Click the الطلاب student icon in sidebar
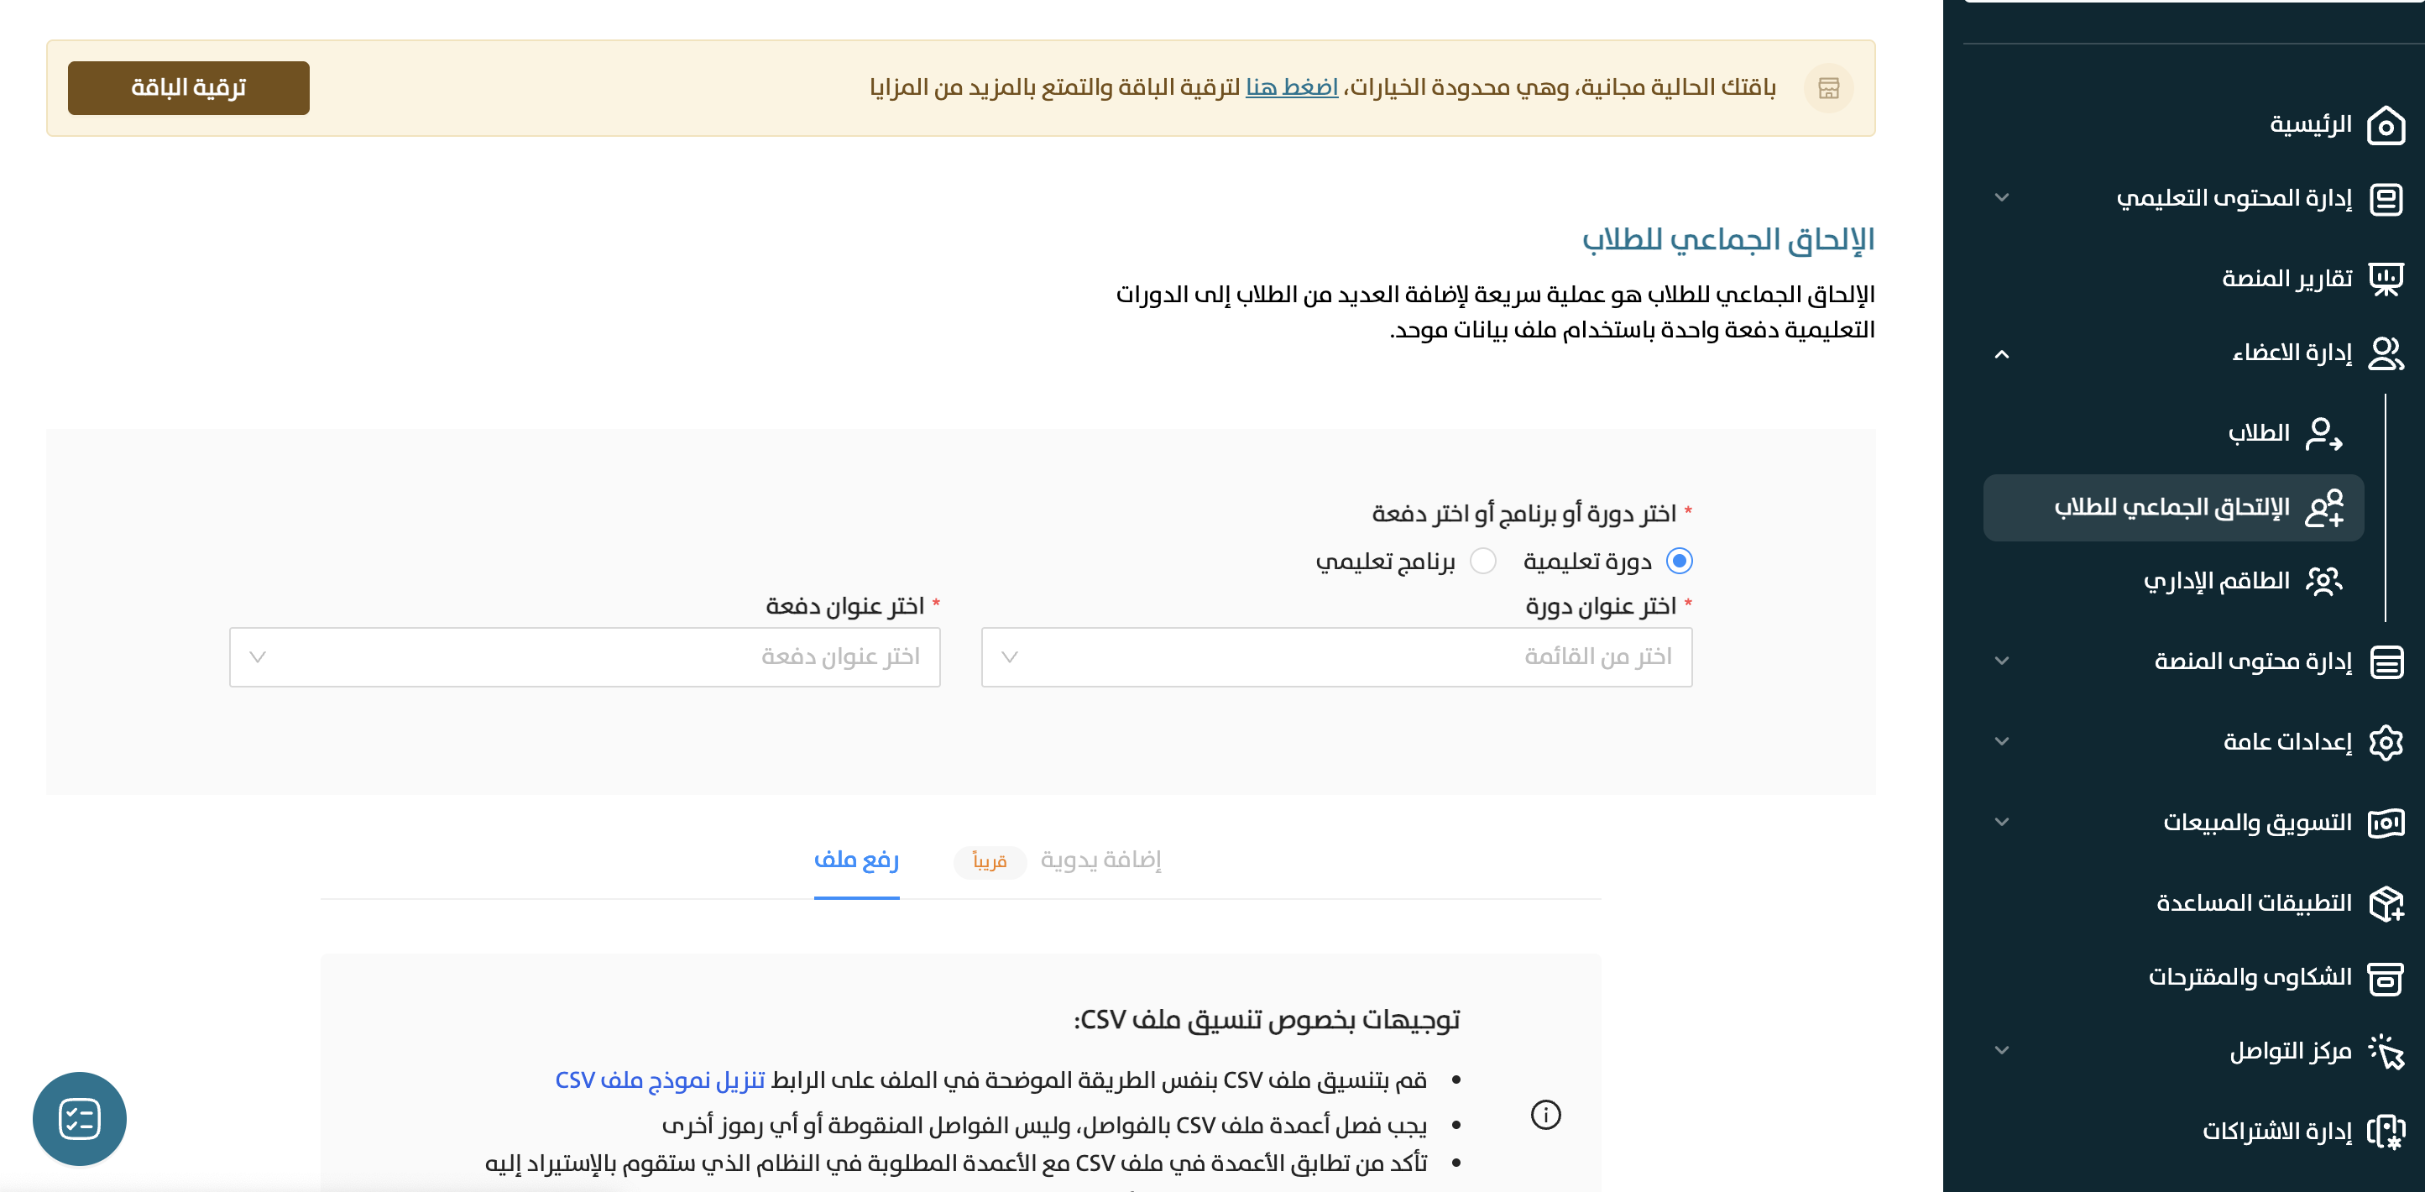2425x1192 pixels. click(x=2323, y=433)
